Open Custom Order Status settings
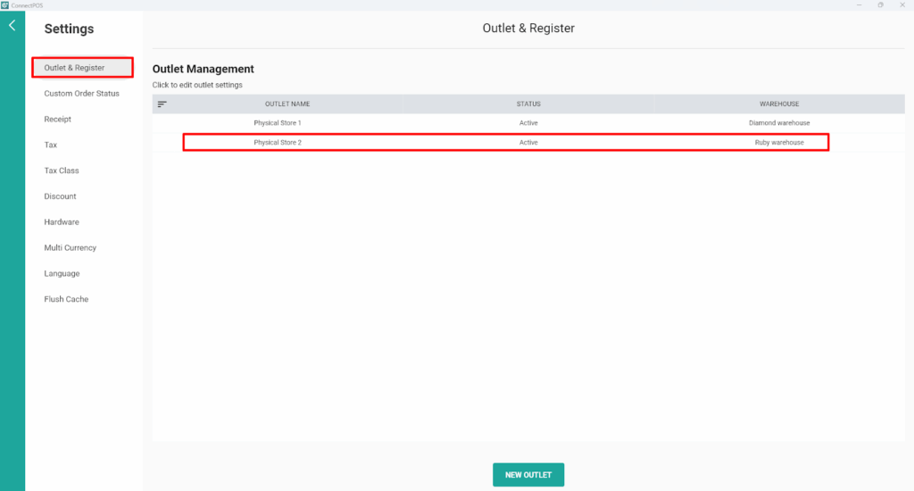 81,94
